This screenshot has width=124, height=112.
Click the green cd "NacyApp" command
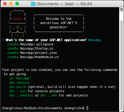pos(20,78)
